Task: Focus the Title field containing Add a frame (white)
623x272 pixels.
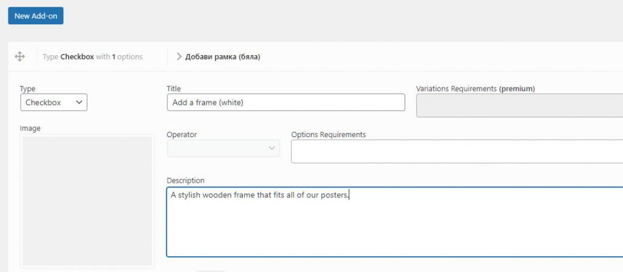Action: (x=286, y=102)
